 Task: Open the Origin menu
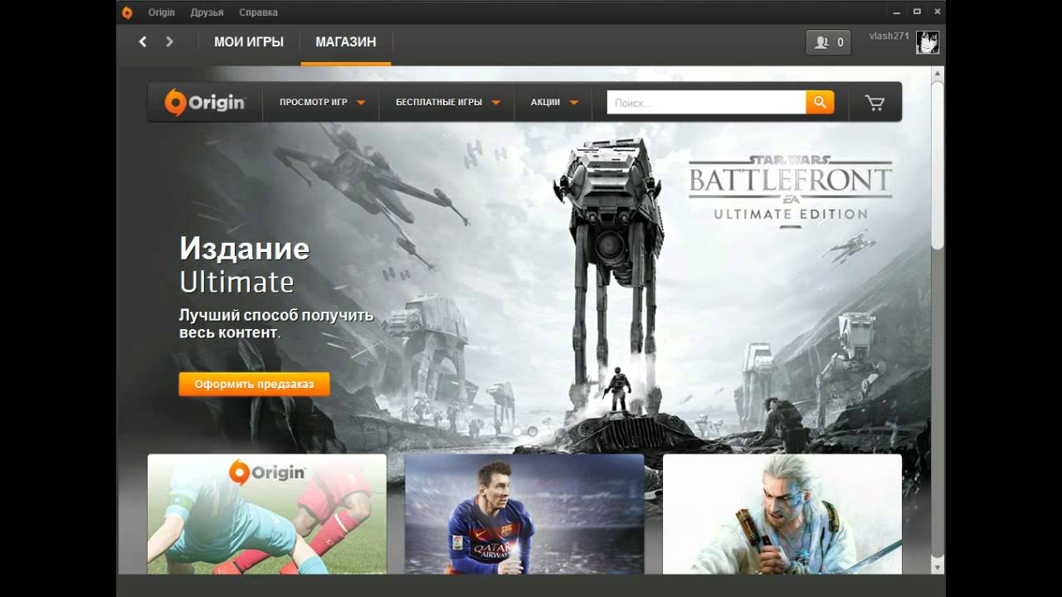pyautogui.click(x=161, y=12)
